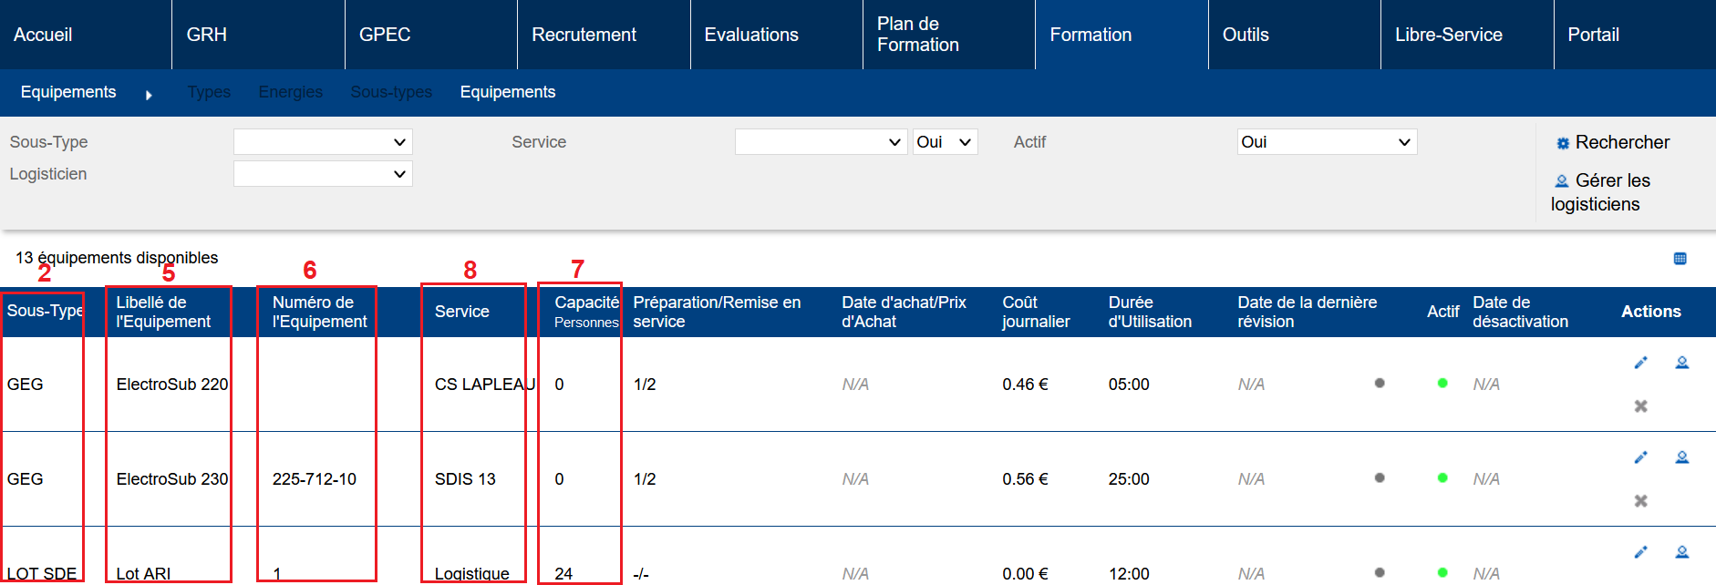
Task: Click the person icon in the ElectroSub 230 row
Action: pyautogui.click(x=1682, y=457)
